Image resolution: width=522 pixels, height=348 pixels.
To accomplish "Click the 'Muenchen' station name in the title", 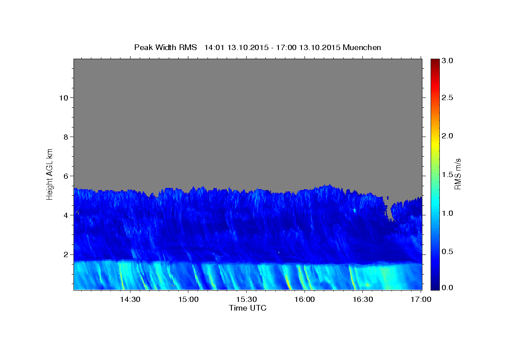I will click(362, 47).
